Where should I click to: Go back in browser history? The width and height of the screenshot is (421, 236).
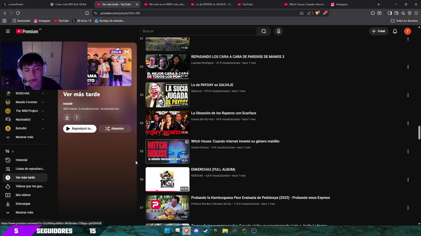click(5, 13)
